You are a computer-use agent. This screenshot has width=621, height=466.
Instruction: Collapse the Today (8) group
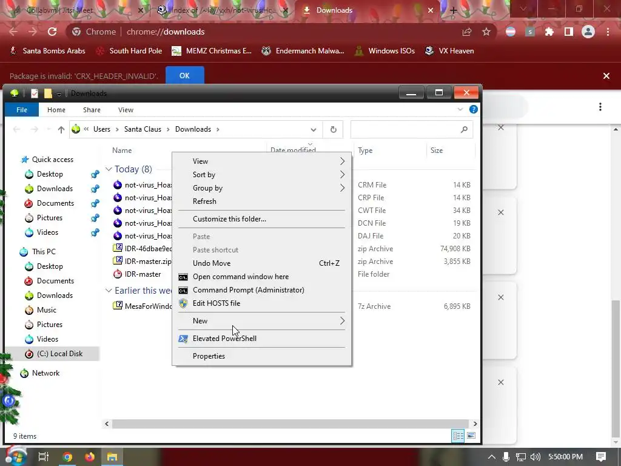coord(109,169)
